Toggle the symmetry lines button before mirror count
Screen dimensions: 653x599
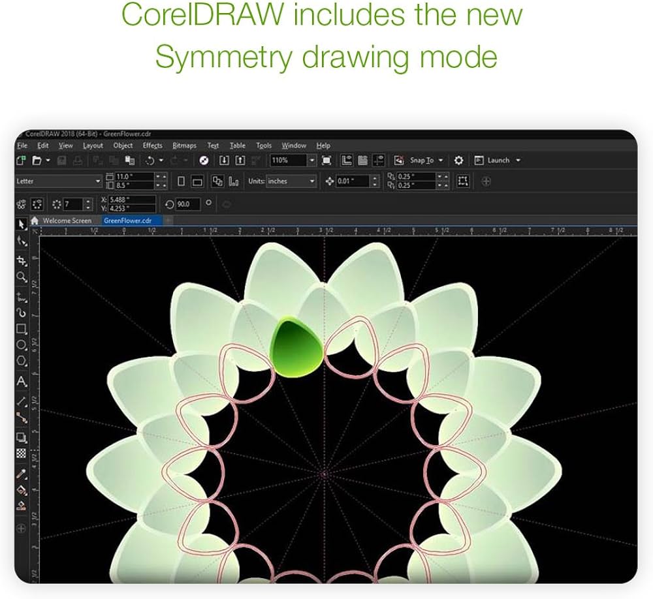tap(37, 204)
